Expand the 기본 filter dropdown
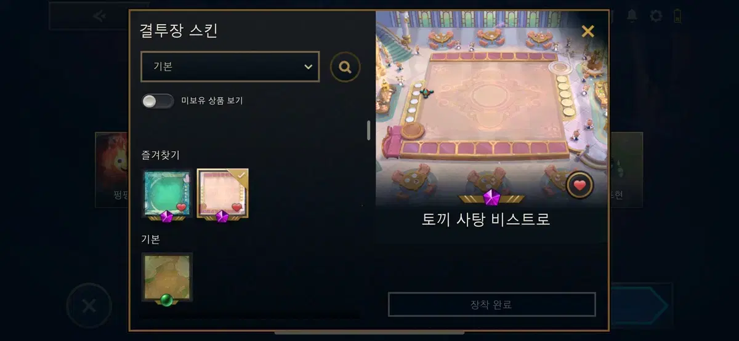The height and width of the screenshot is (341, 739). 230,66
